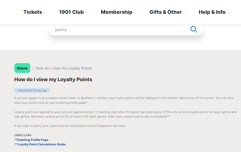The image size is (241, 152).
Task: Open the Loyalty Point Calculations Guide link
Action: (x=40, y=144)
